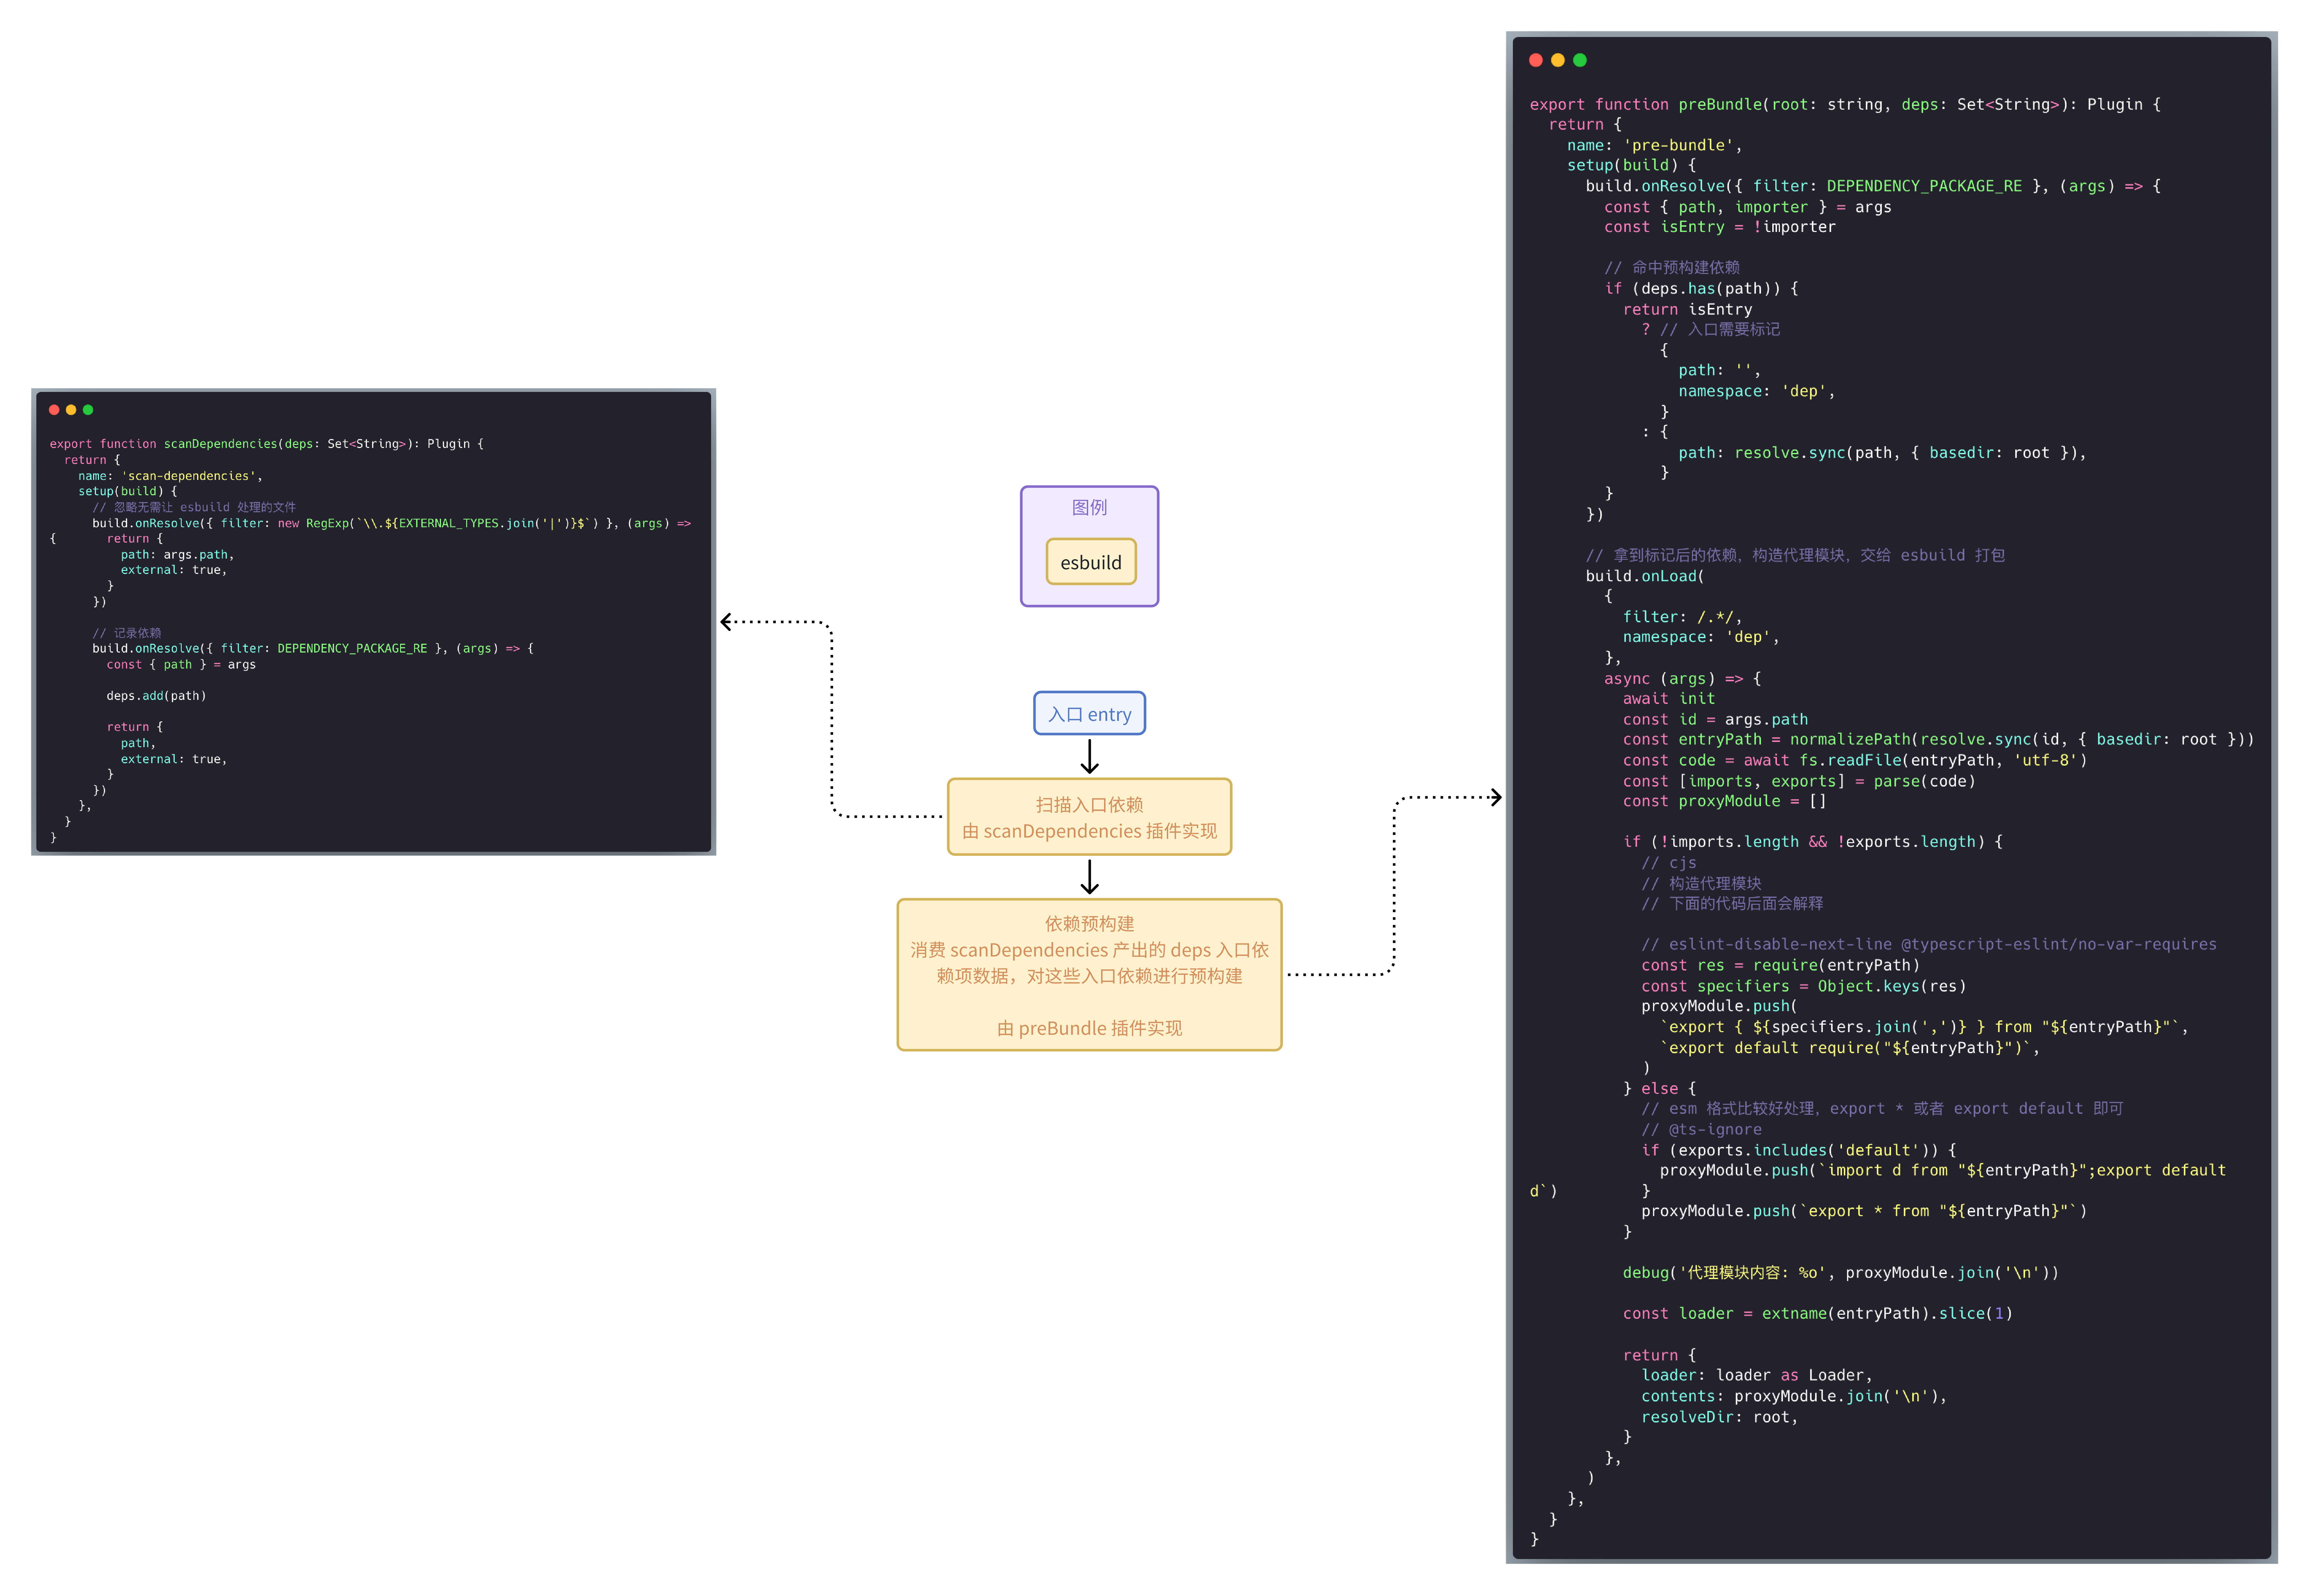This screenshot has width=2310, height=1596.
Task: Click the line 'async (args) => {'
Action: 1683,679
